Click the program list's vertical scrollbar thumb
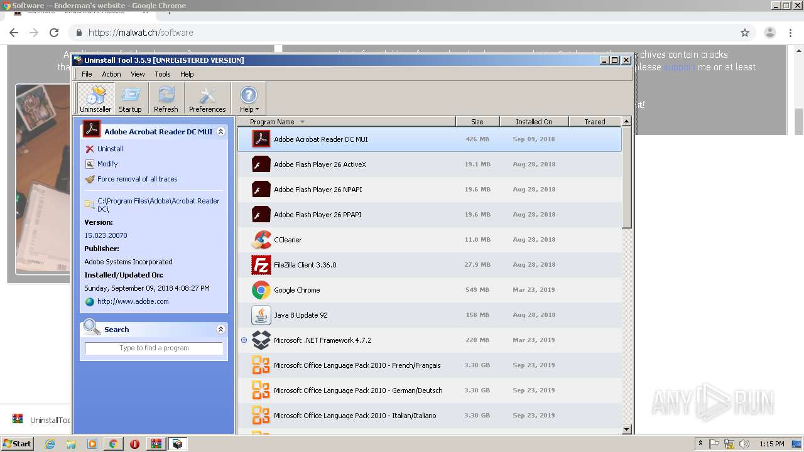This screenshot has height=452, width=804. tap(626, 177)
